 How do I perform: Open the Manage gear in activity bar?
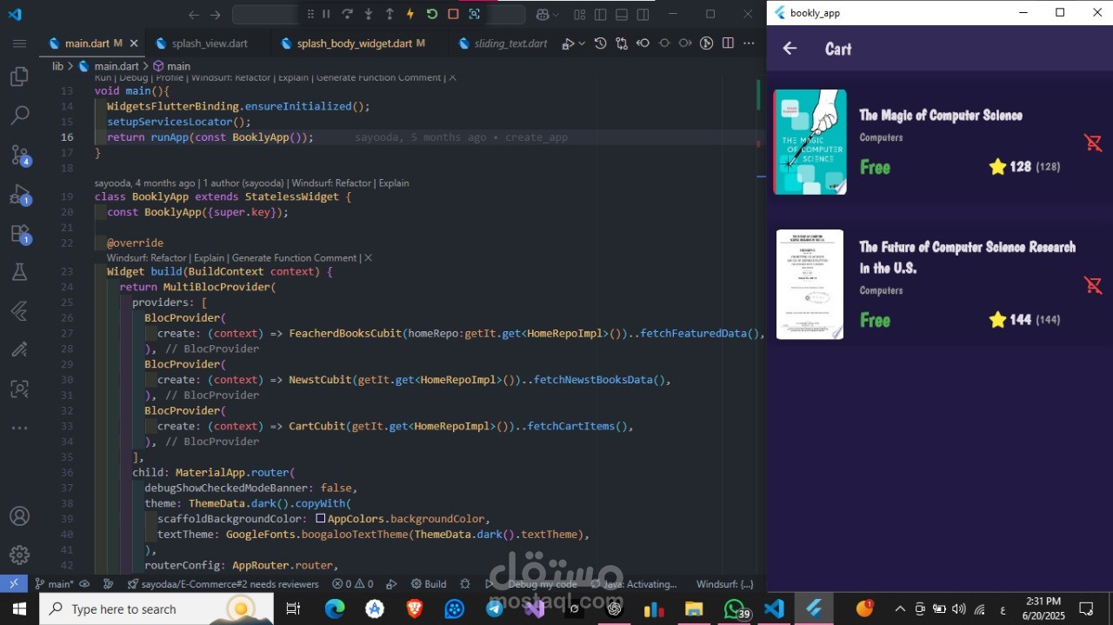19,555
